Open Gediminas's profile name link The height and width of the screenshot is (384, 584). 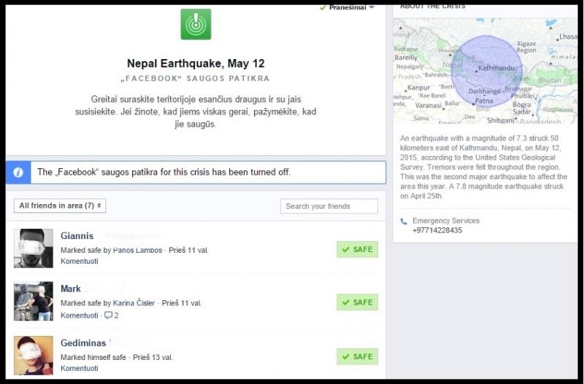point(83,343)
